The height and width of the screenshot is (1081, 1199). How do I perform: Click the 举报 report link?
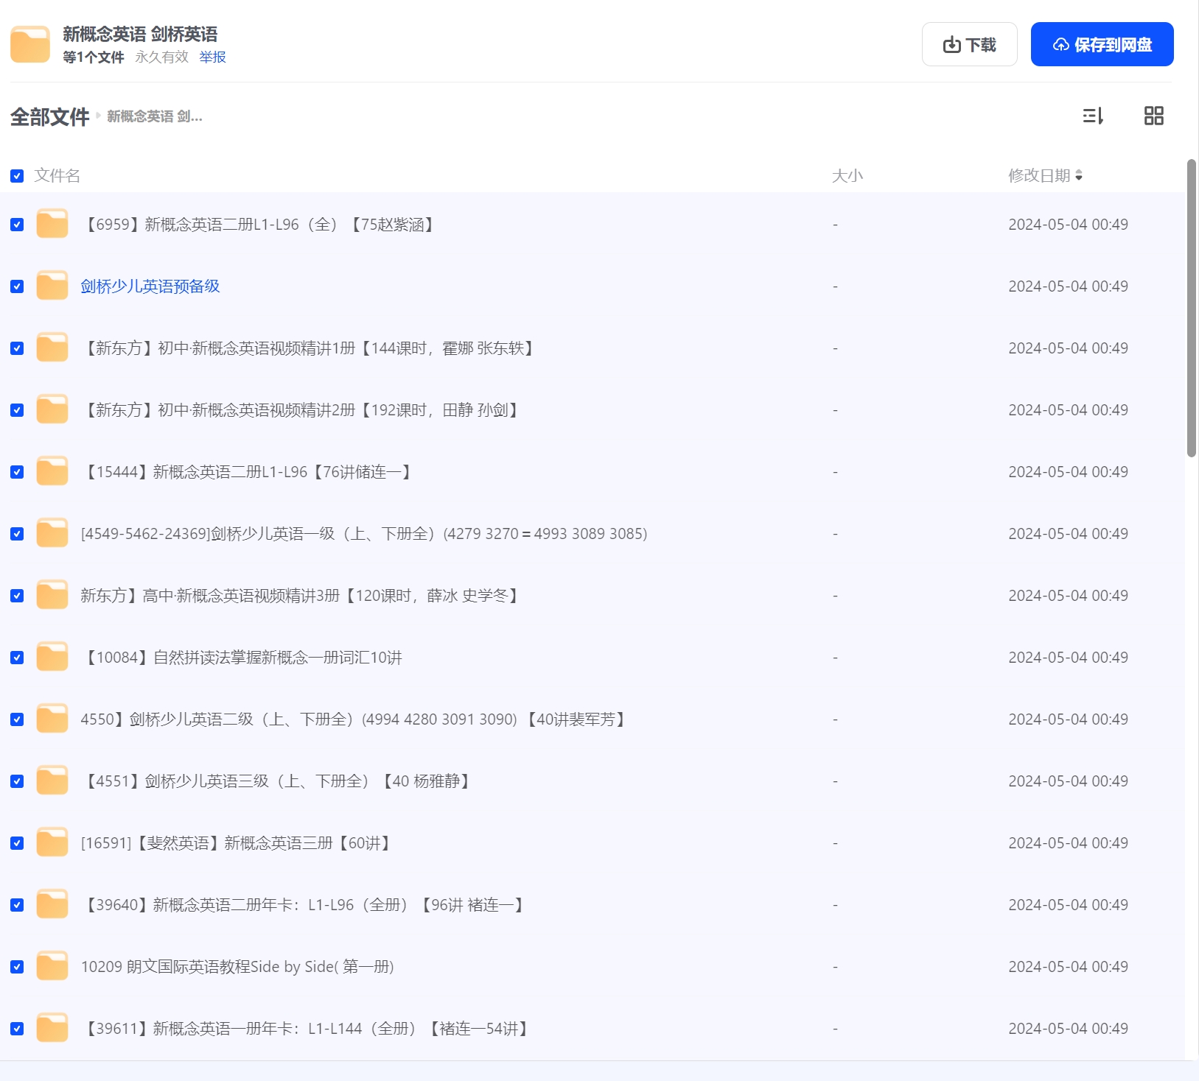[212, 57]
